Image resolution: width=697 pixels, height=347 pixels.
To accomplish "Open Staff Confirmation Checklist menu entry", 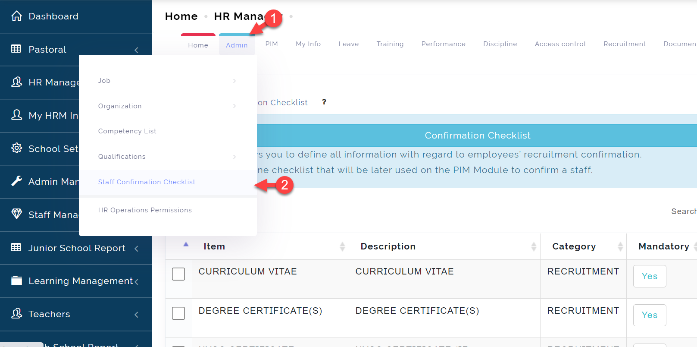I will [x=168, y=182].
